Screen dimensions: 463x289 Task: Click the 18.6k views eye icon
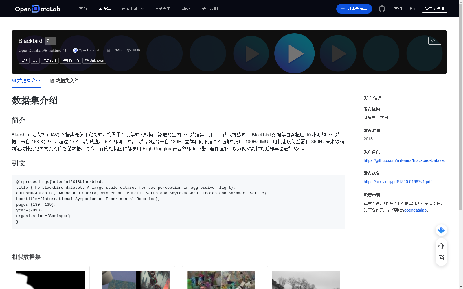[x=129, y=50]
